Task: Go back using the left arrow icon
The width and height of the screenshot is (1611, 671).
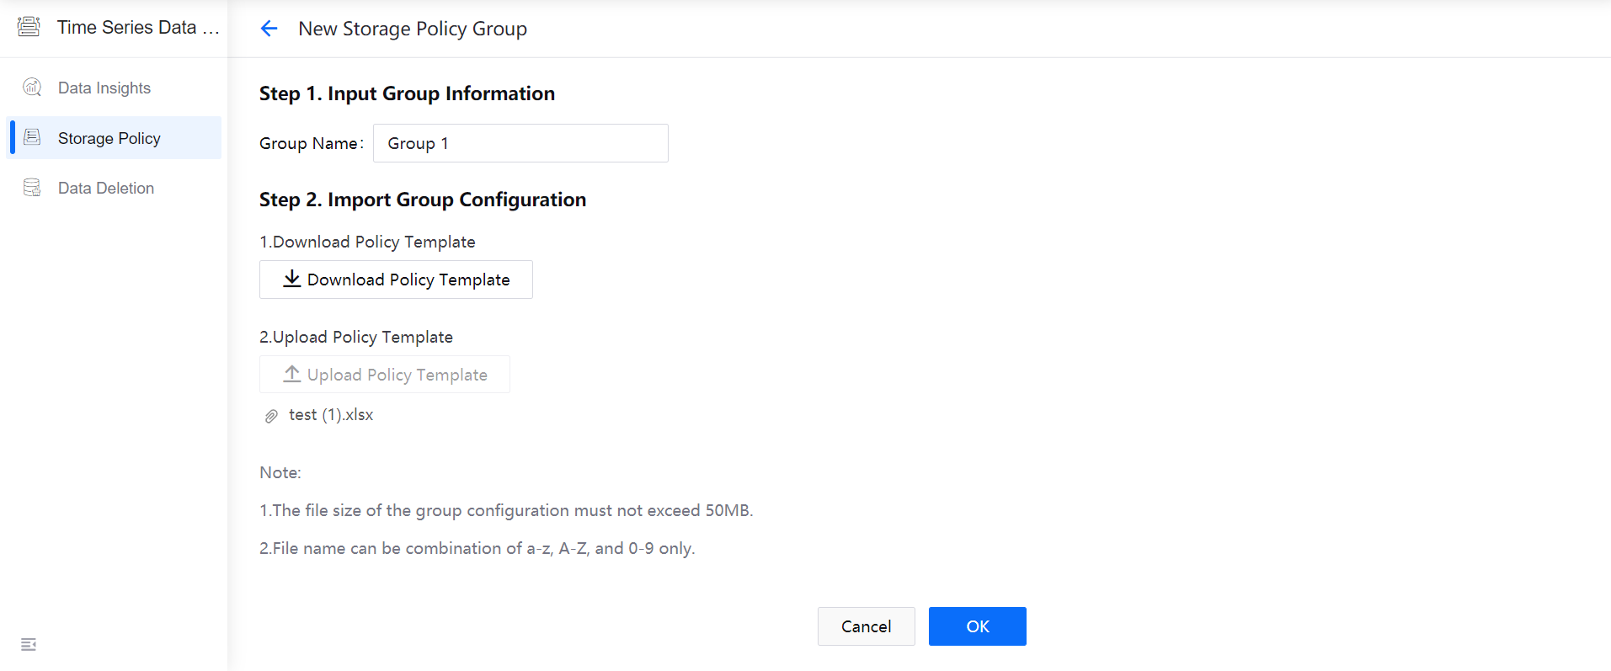Action: point(269,29)
